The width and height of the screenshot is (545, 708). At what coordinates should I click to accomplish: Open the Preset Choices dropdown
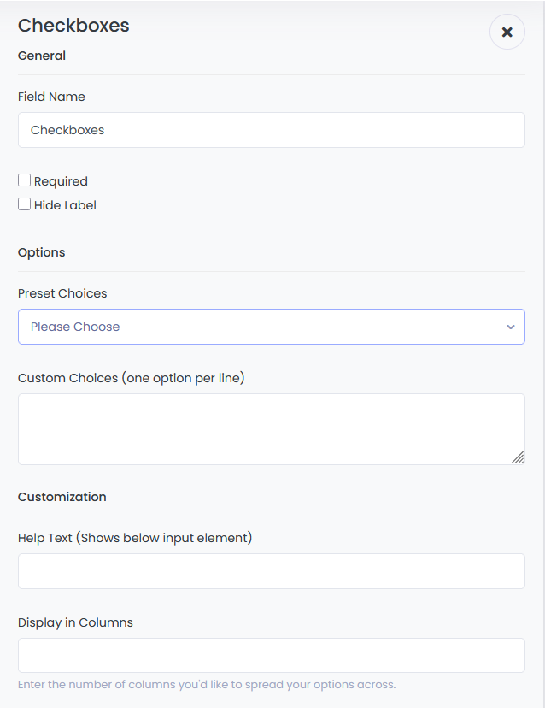(272, 327)
